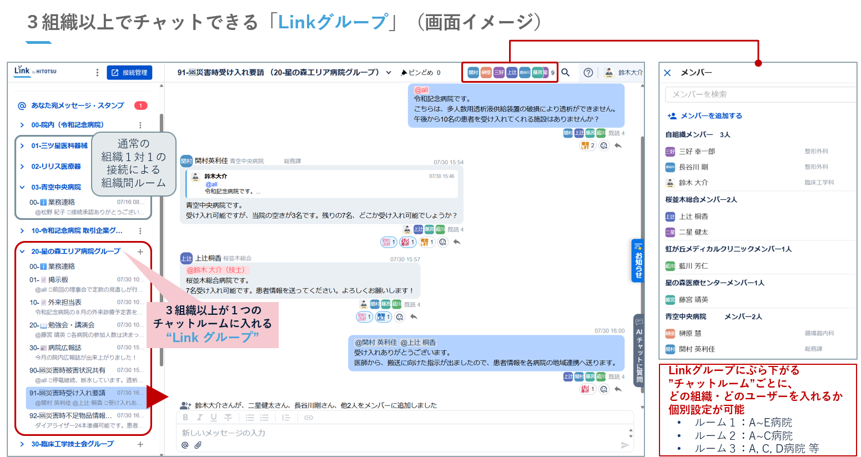
Task: Reply to the 受け入れありがとうございます message
Action: click(618, 389)
